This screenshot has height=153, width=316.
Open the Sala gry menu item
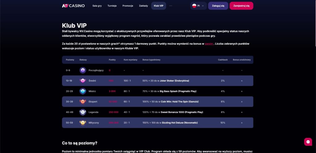click(x=97, y=6)
